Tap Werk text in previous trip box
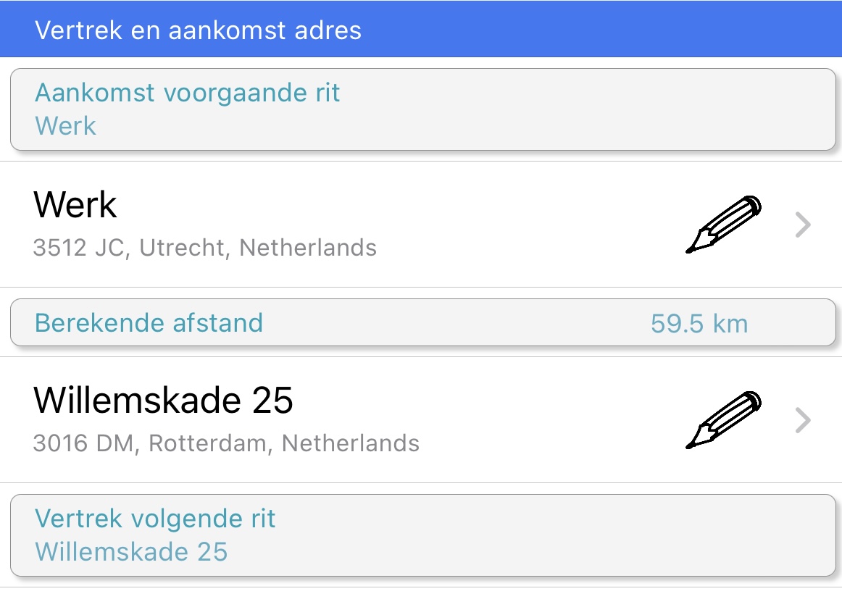Screen dimensions: 842x607 (x=65, y=126)
